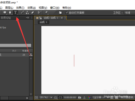The width and height of the screenshot is (135, 101).
Task: Click the project panel scroll down arrow
Action: click(x=31, y=94)
